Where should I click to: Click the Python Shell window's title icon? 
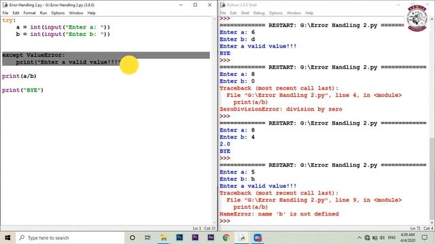(222, 5)
